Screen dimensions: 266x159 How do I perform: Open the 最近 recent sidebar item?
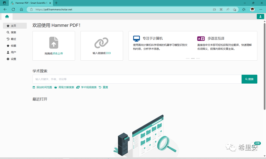pos(11,39)
